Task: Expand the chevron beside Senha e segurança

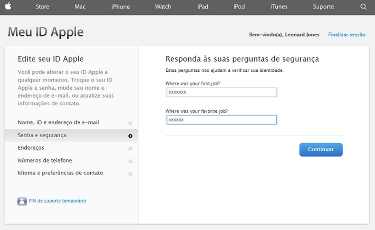Action: (x=130, y=135)
